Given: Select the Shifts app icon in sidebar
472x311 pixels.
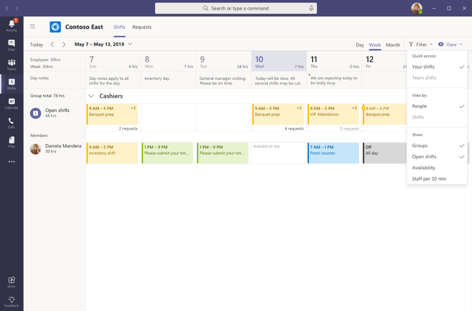Looking at the screenshot, I should click(x=11, y=84).
